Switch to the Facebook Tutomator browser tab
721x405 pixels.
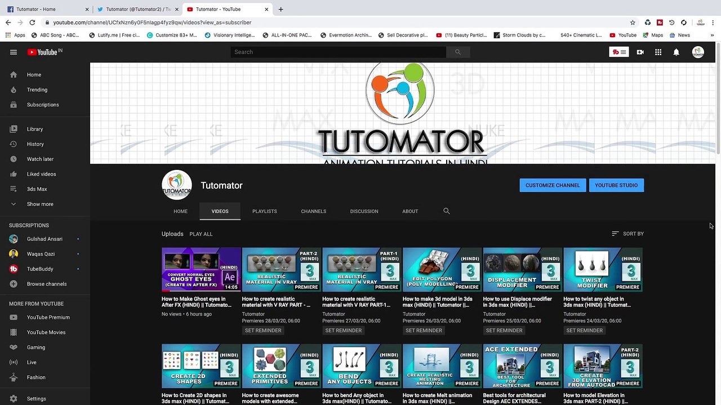pyautogui.click(x=47, y=9)
